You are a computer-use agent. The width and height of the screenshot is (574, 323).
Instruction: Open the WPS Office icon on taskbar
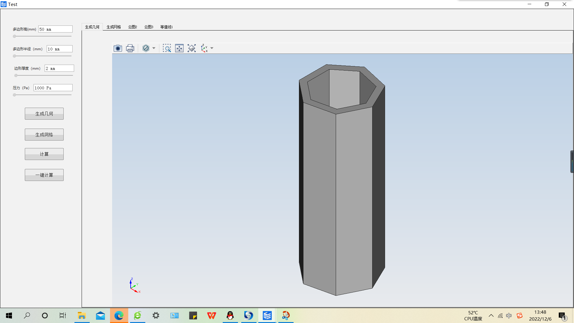(212, 316)
